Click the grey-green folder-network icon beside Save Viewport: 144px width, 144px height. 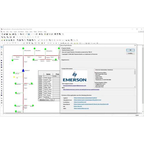[10, 34]
